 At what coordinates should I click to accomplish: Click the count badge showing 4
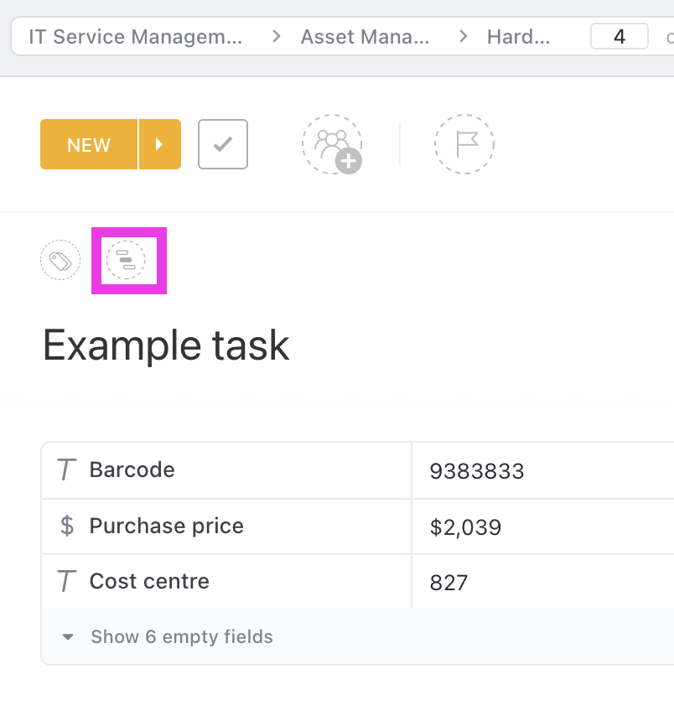[x=619, y=36]
